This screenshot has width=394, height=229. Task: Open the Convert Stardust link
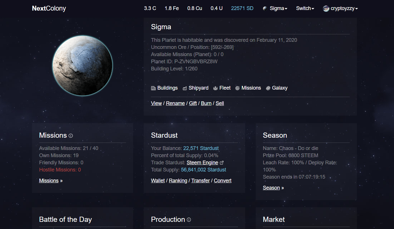tap(223, 181)
